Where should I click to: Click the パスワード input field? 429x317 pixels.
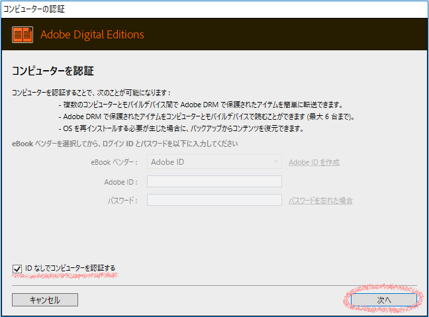coord(215,200)
